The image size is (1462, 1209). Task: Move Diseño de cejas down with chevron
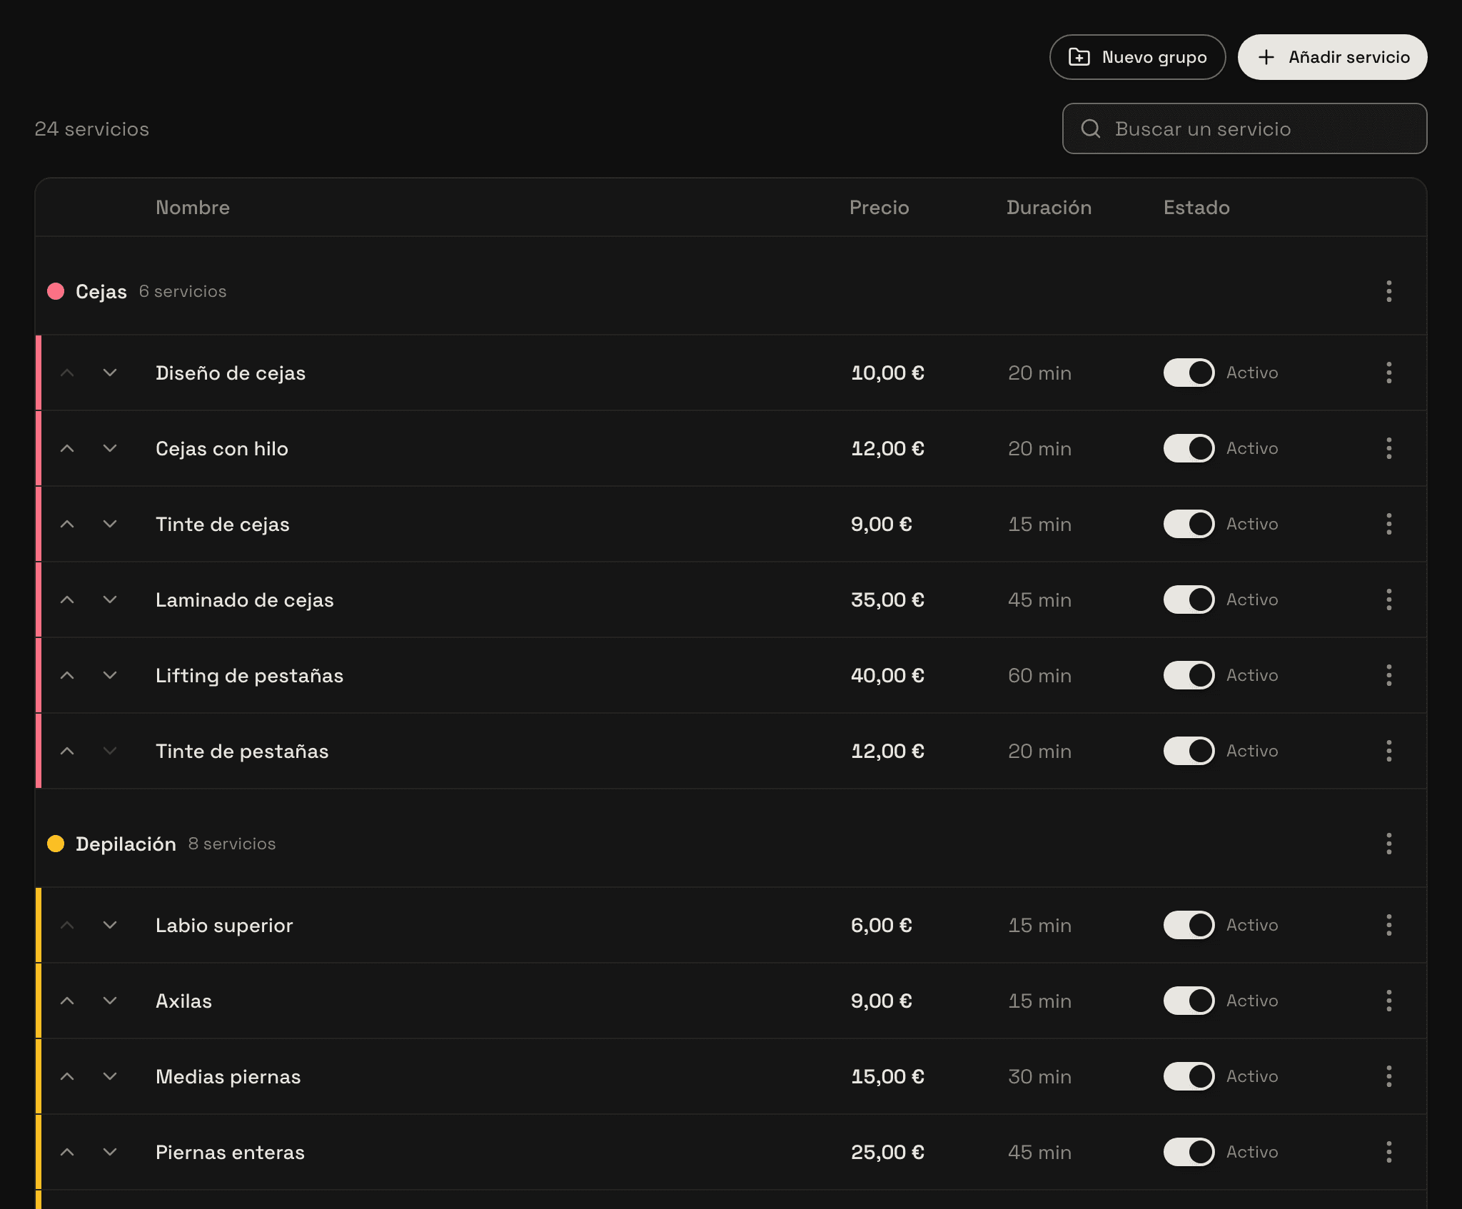tap(110, 373)
